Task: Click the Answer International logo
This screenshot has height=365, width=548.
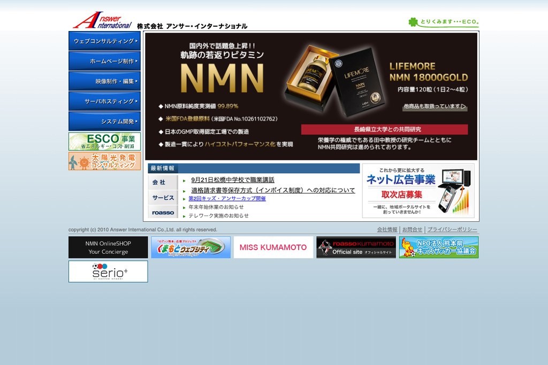Action: (x=102, y=20)
